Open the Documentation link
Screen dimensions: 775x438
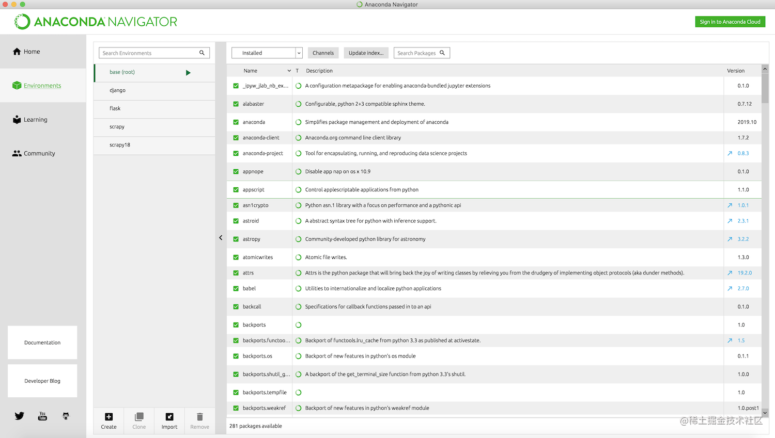(42, 343)
